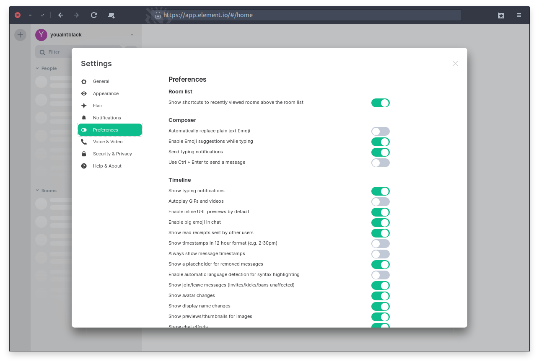Click the Notifications bell icon

pos(84,118)
